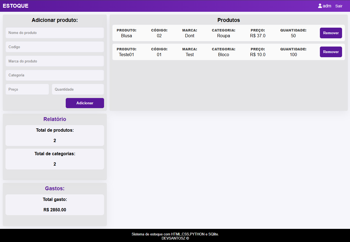
Task: Click the adm username in header
Action: pos(327,6)
